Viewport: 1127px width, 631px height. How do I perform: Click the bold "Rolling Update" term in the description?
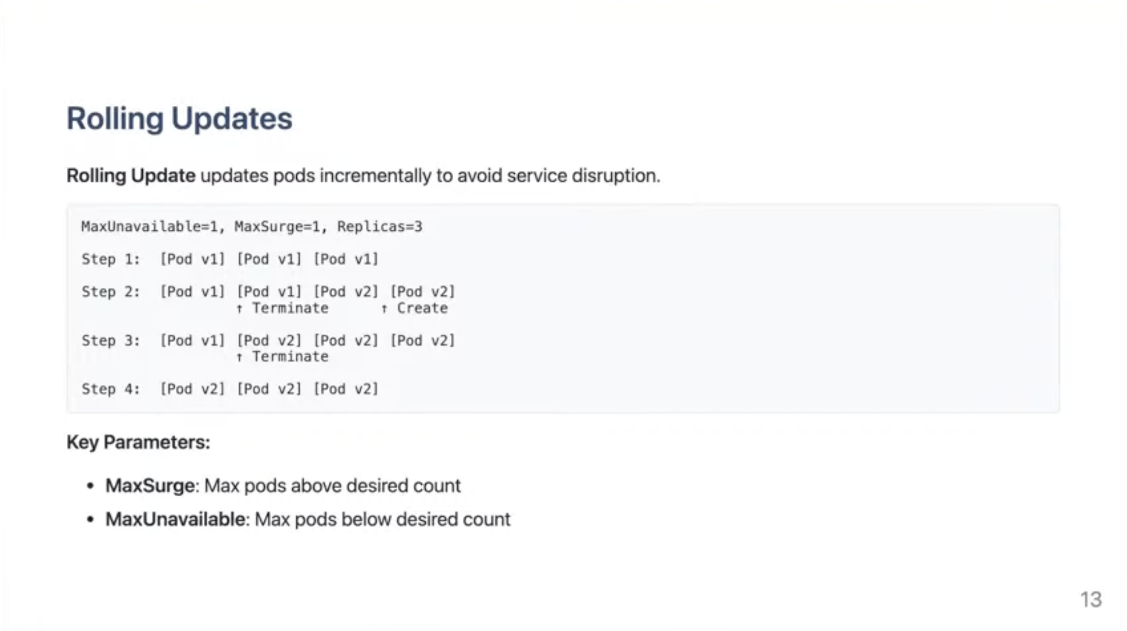click(x=131, y=176)
